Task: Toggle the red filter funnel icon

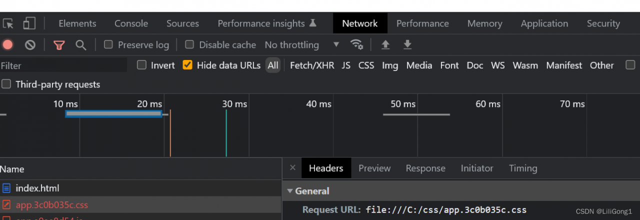Action: coord(59,45)
